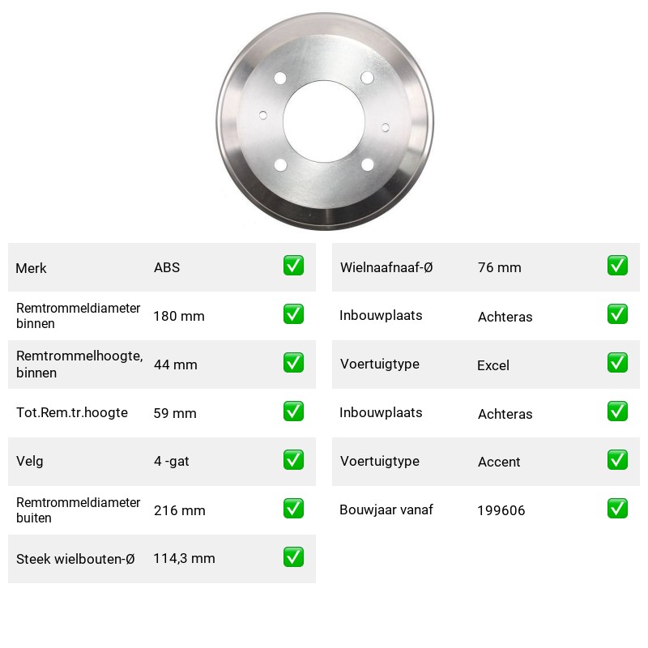Click the Wielnaafnaaf-Ø label
This screenshot has width=648, height=648.
pyautogui.click(x=386, y=267)
